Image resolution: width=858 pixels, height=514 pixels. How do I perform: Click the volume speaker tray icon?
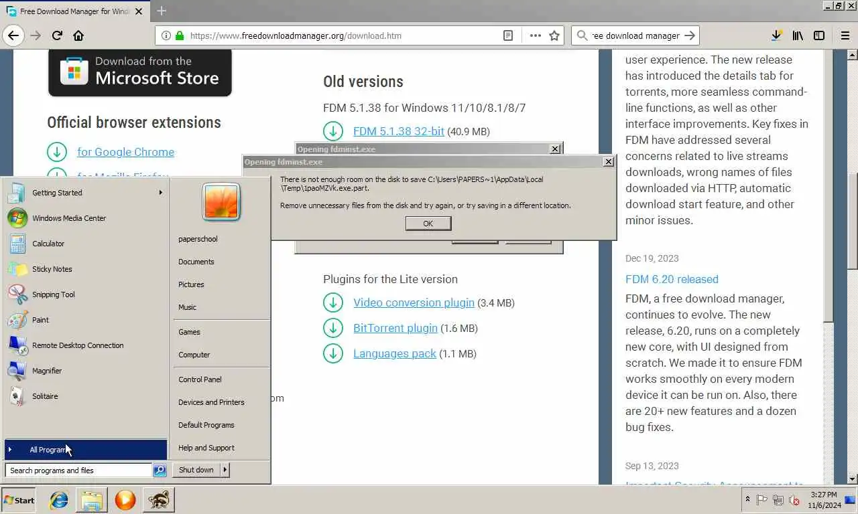tap(794, 499)
